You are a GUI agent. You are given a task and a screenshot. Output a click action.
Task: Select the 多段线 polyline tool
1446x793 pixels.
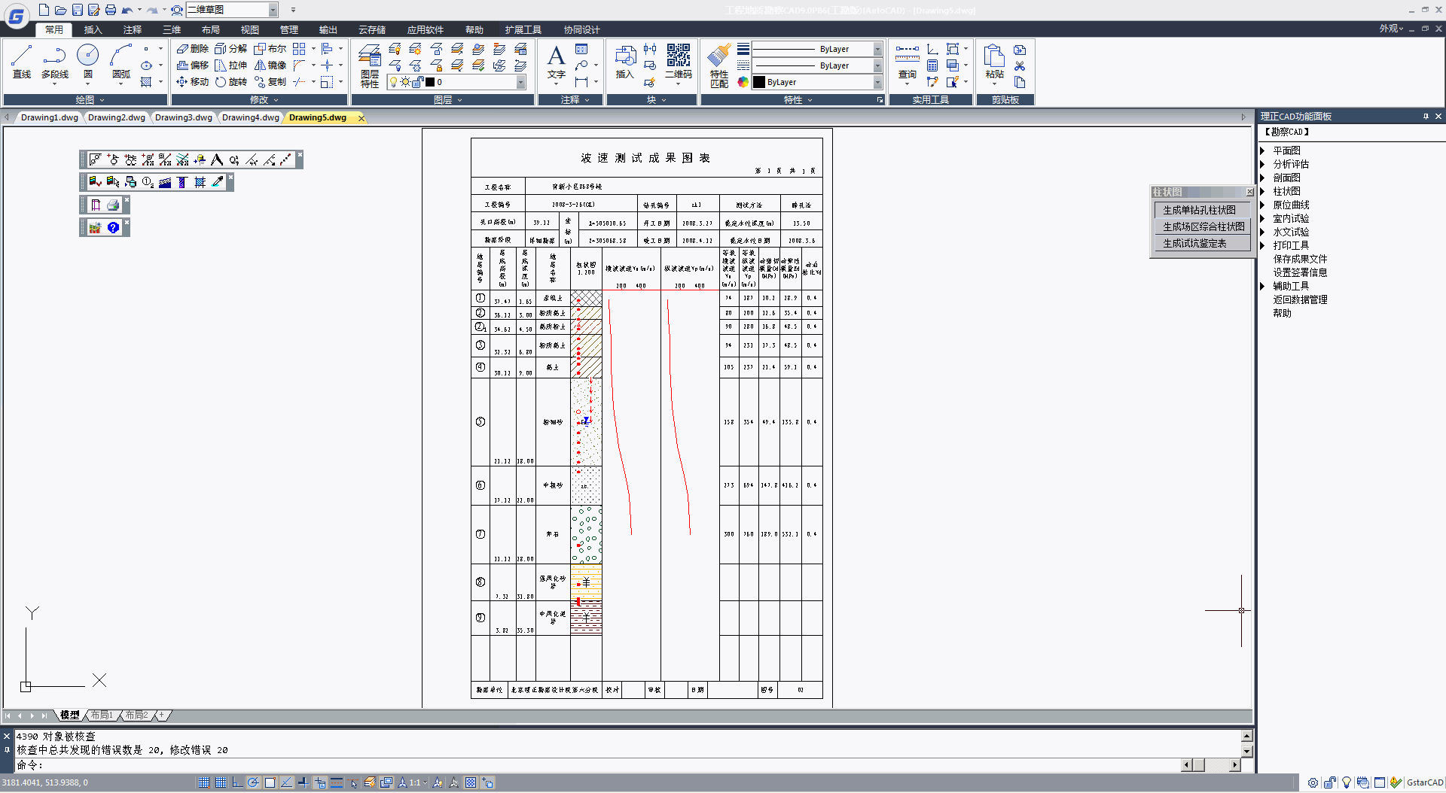[54, 62]
